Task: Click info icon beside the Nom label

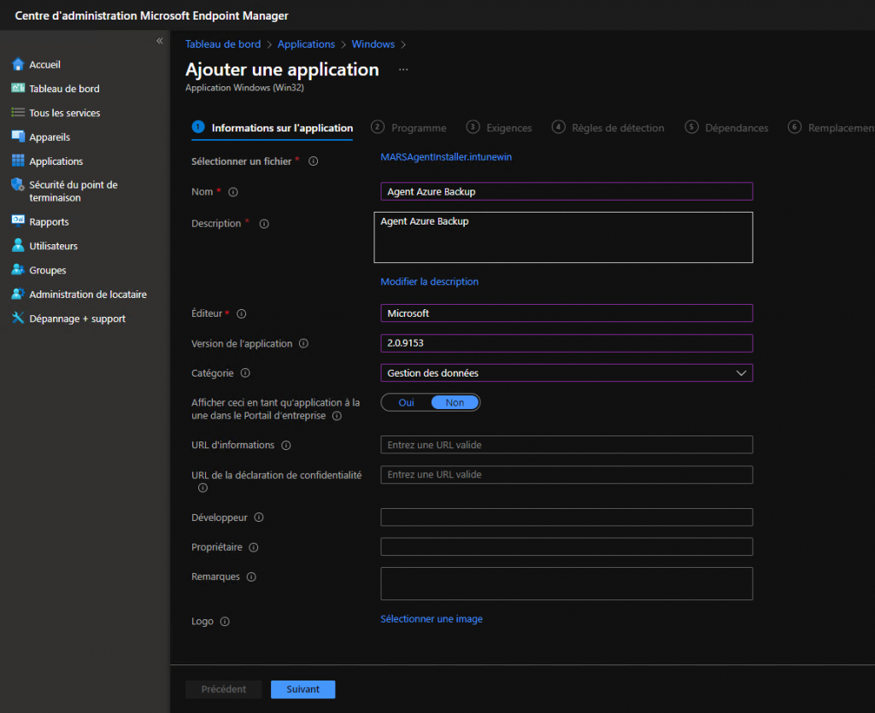Action: [233, 192]
